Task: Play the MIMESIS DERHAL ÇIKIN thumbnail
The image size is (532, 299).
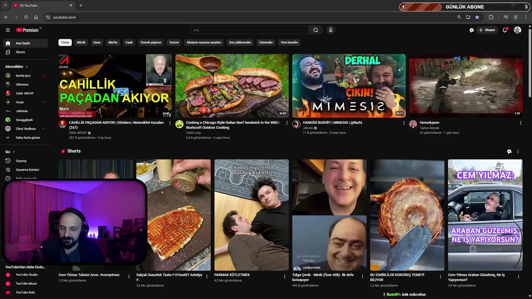Action: [349, 86]
